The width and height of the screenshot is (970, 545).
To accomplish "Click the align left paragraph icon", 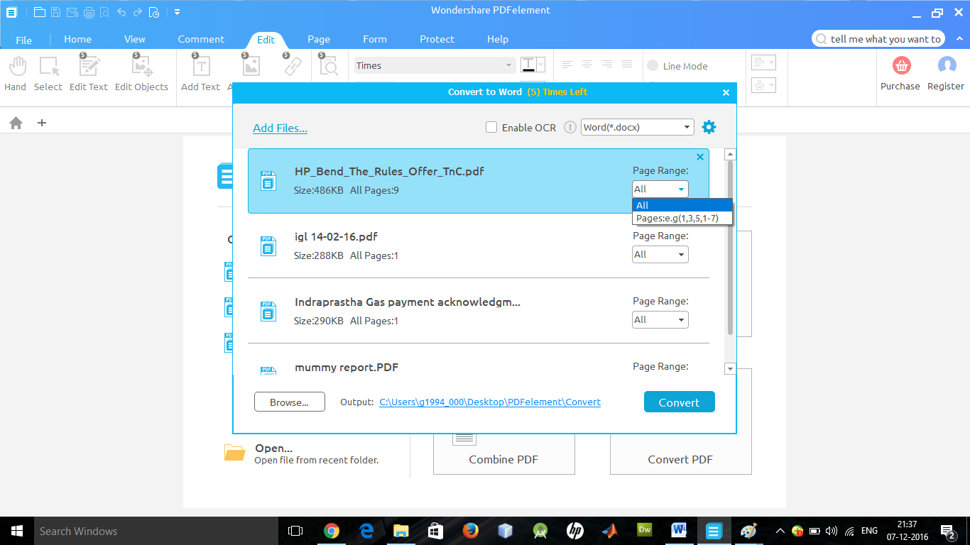I will click(x=567, y=65).
